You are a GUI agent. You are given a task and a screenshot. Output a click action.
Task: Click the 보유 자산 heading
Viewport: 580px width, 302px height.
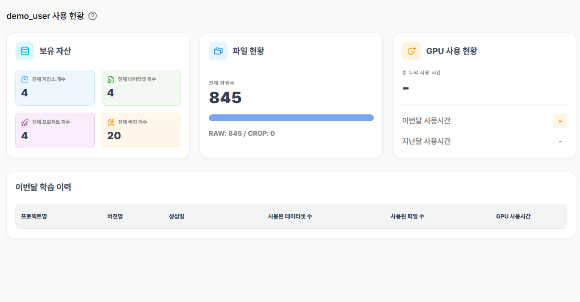coord(55,51)
